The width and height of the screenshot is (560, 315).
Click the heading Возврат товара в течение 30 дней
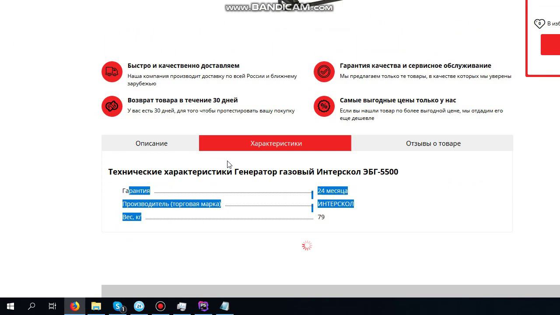182,100
